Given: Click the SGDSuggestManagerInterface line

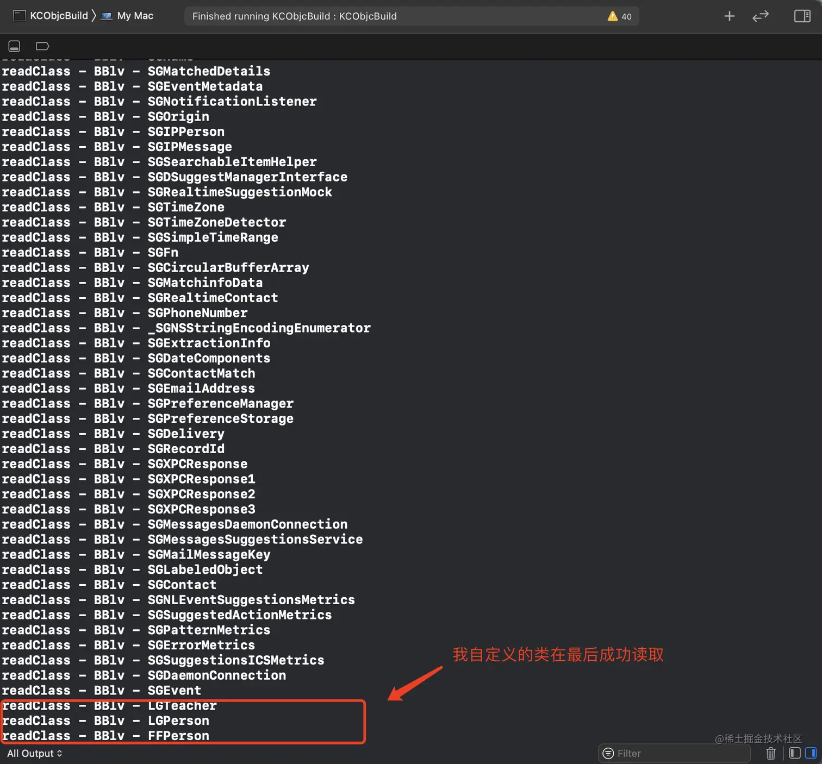Looking at the screenshot, I should [175, 177].
